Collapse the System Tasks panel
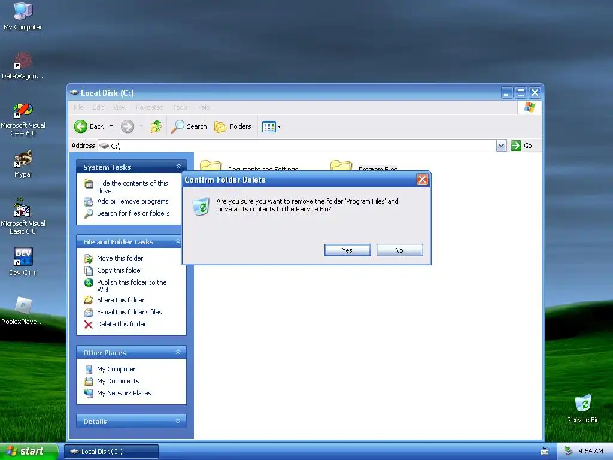This screenshot has height=460, width=613. point(178,167)
